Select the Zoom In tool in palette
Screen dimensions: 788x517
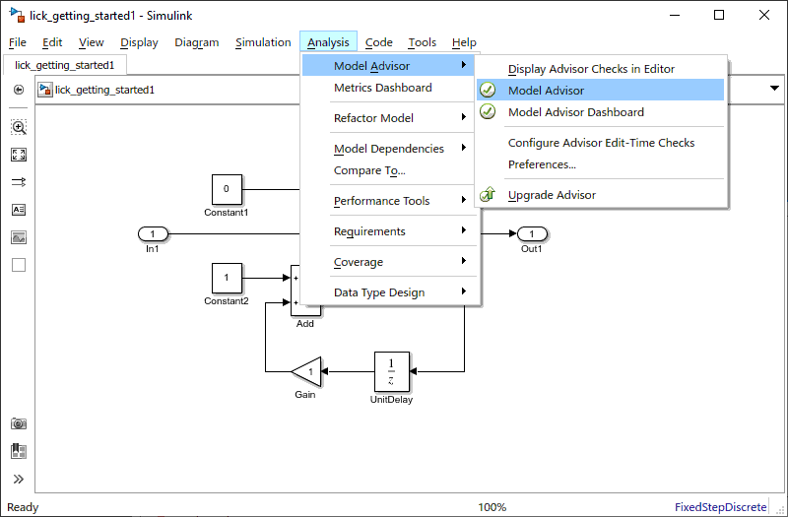pos(19,127)
